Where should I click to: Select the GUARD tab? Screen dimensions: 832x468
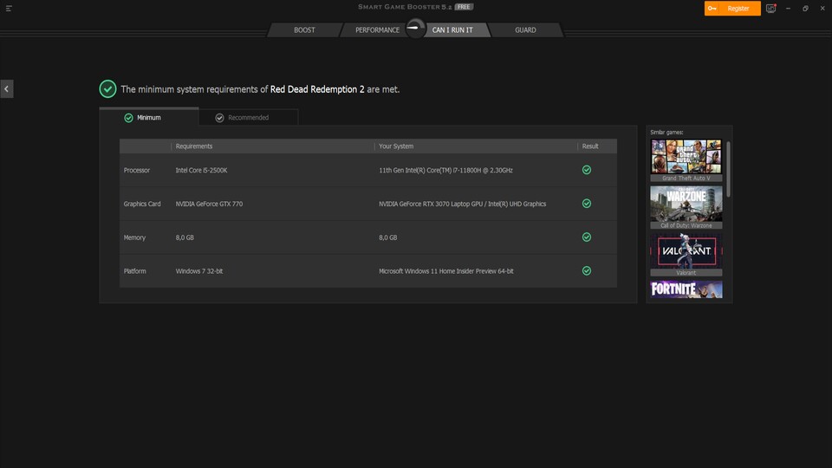525,30
